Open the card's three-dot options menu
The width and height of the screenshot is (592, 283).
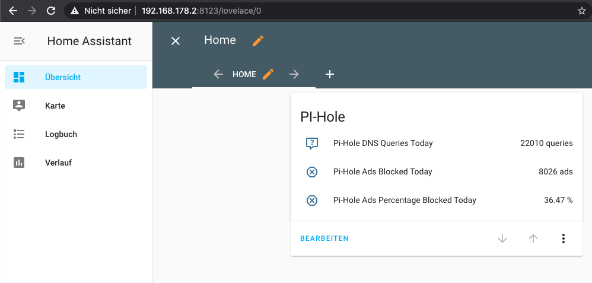pyautogui.click(x=564, y=239)
